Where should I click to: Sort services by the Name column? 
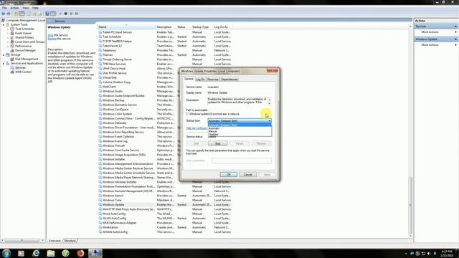coord(126,27)
